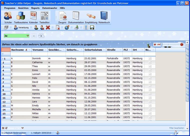Screen dimensions: 190x136
Task: Click the filter row cell under Vorname
Action: 40,54
